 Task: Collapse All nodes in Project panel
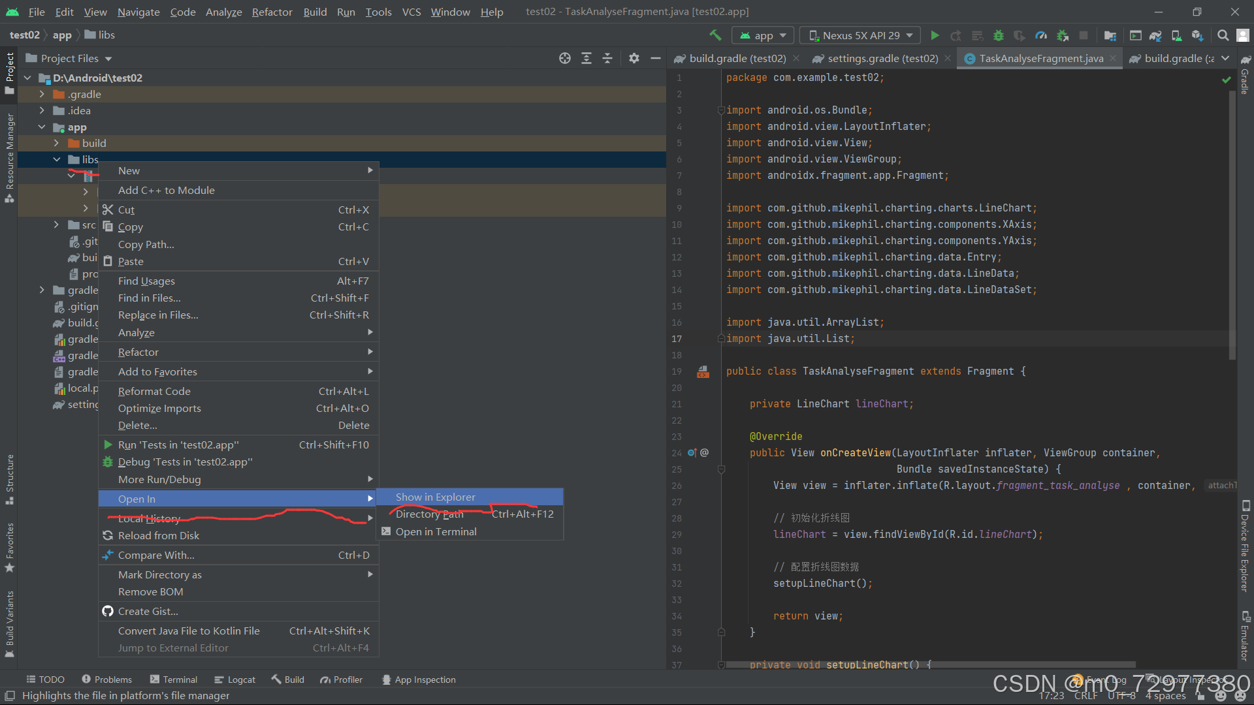click(607, 58)
